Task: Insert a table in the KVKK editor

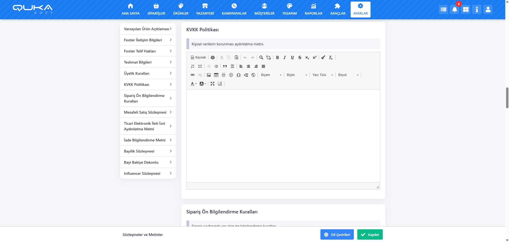Action: tap(216, 75)
